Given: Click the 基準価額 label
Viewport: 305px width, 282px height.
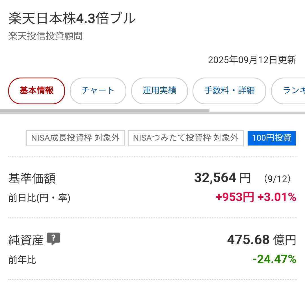Looking at the screenshot, I should (x=32, y=179).
